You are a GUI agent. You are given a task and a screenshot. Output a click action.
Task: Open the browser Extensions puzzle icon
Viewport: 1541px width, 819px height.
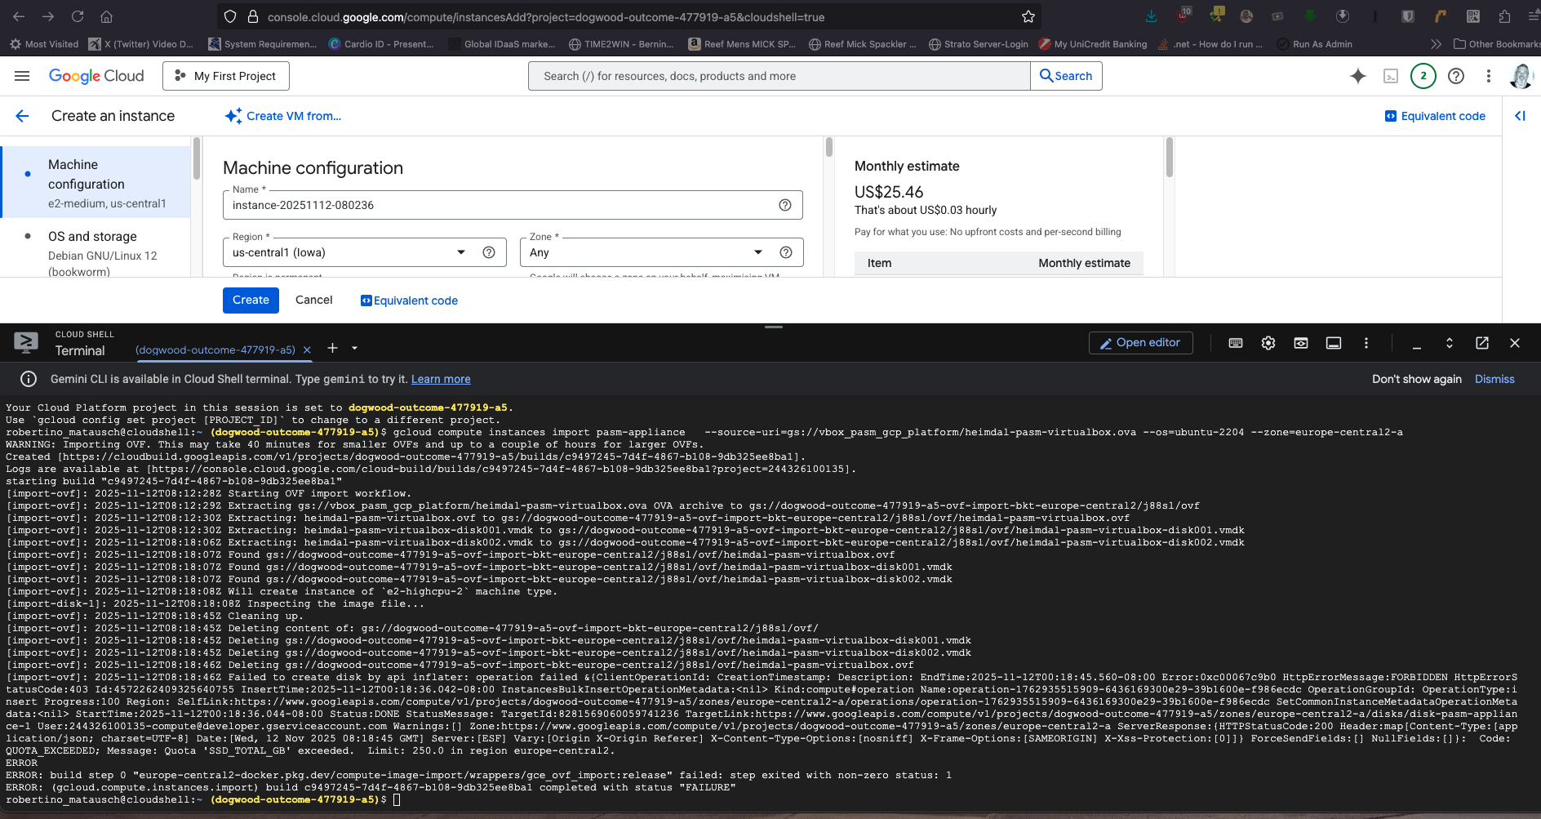pyautogui.click(x=1504, y=16)
